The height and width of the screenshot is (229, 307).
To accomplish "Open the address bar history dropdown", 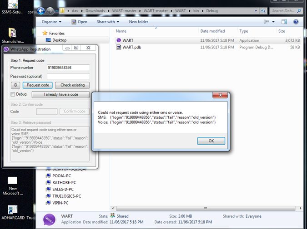I will [x=256, y=11].
